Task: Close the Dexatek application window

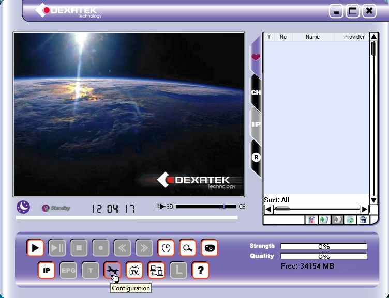Action: pyautogui.click(x=369, y=11)
